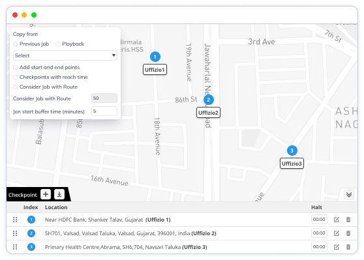Maximize window with green button
The height and width of the screenshot is (260, 364).
pos(34,15)
